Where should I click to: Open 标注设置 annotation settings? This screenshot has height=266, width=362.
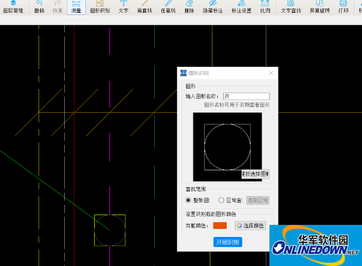click(241, 7)
